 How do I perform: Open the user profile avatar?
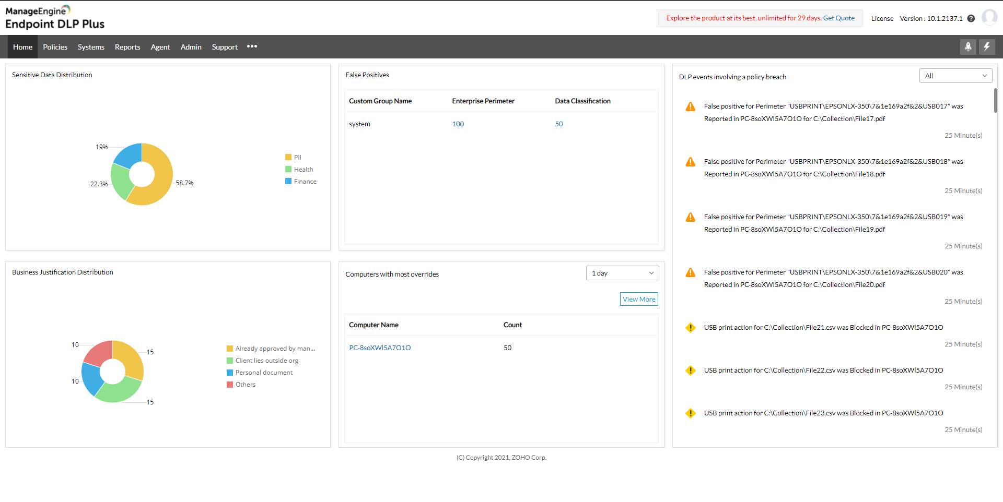coord(989,17)
